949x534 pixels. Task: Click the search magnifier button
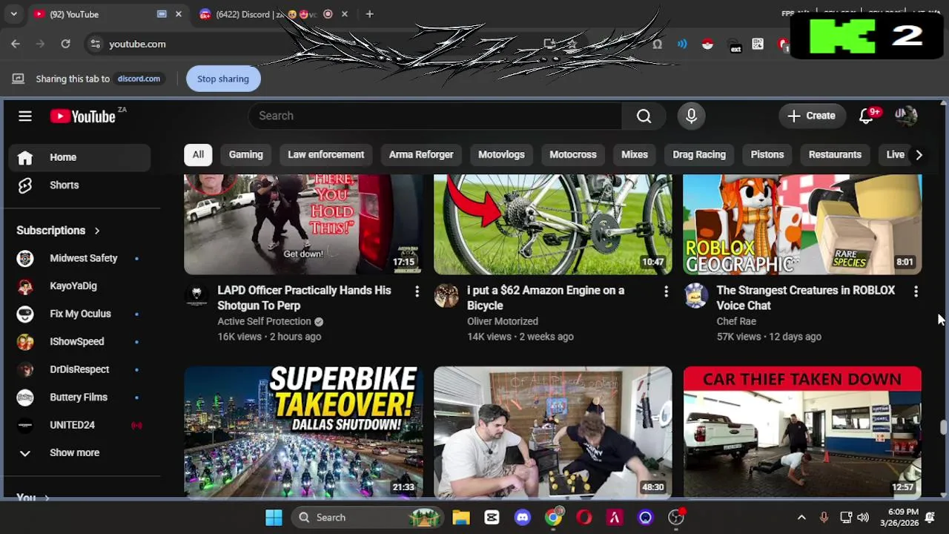(644, 116)
